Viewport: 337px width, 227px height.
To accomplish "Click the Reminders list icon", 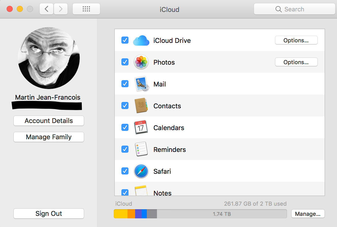I will [141, 149].
